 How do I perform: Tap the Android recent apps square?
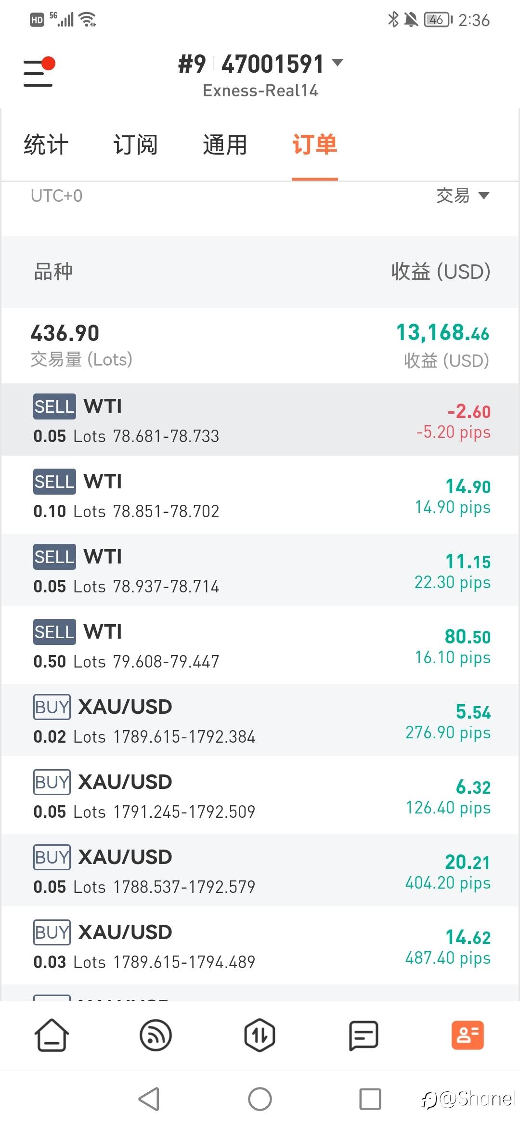[370, 1099]
